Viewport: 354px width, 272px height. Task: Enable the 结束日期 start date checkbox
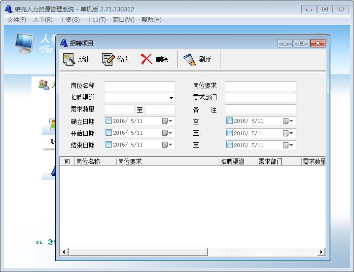[108, 144]
